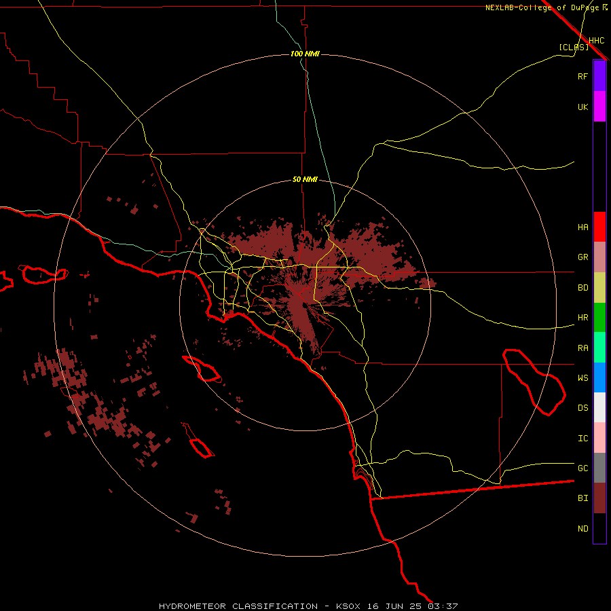
Task: Click the DS white legend swatch
Action: tap(599, 407)
